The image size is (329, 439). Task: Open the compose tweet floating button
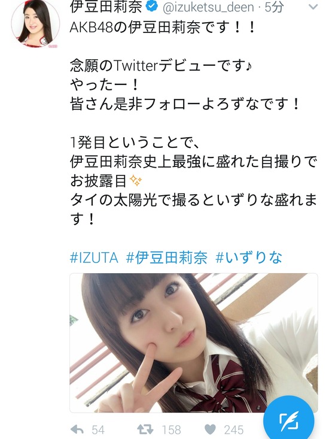288,420
